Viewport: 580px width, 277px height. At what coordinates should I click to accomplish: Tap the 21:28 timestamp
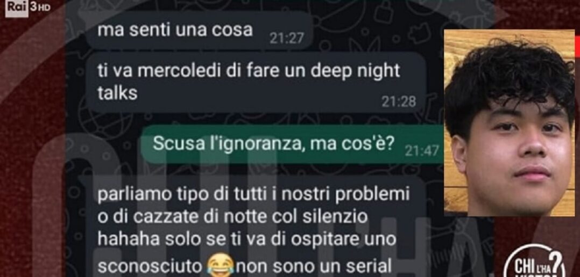[x=399, y=102]
